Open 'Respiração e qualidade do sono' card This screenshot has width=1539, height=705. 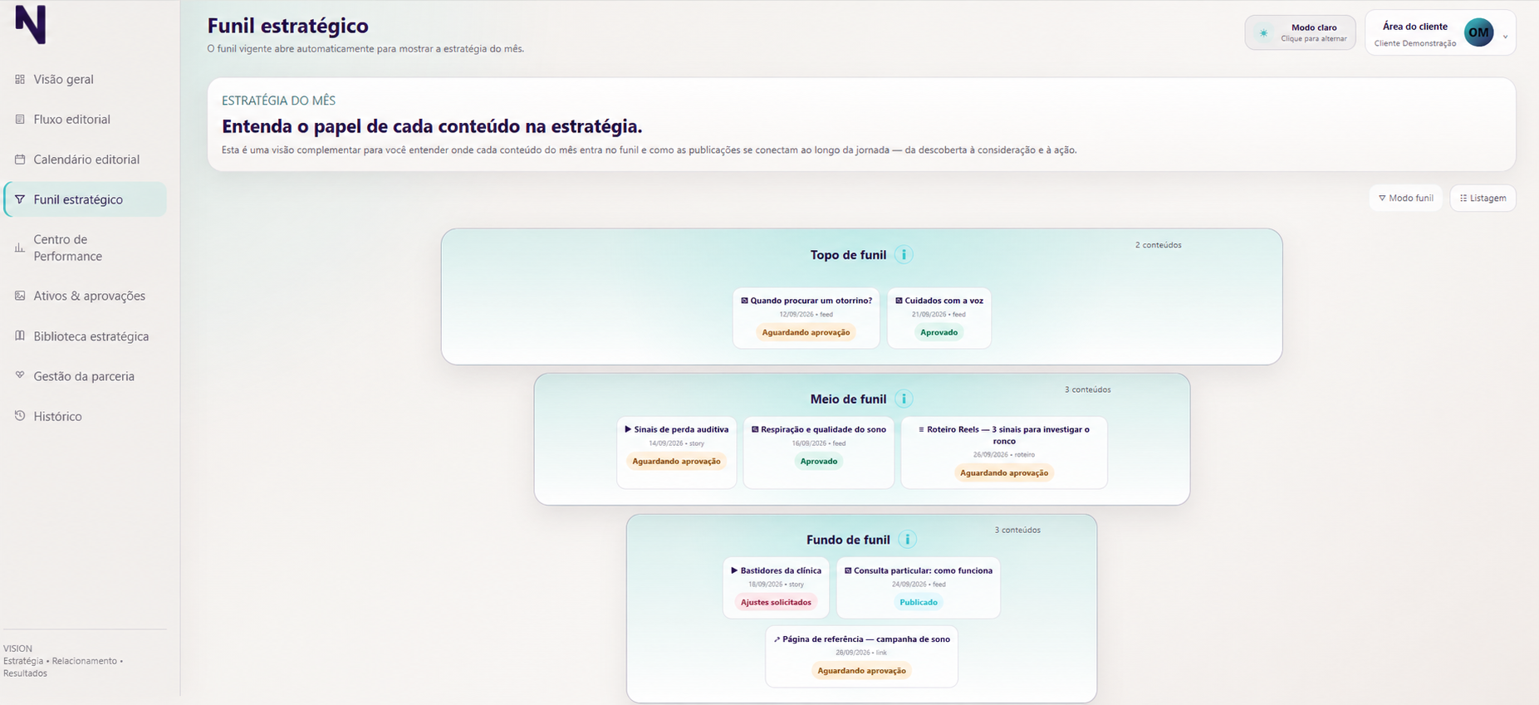818,453
